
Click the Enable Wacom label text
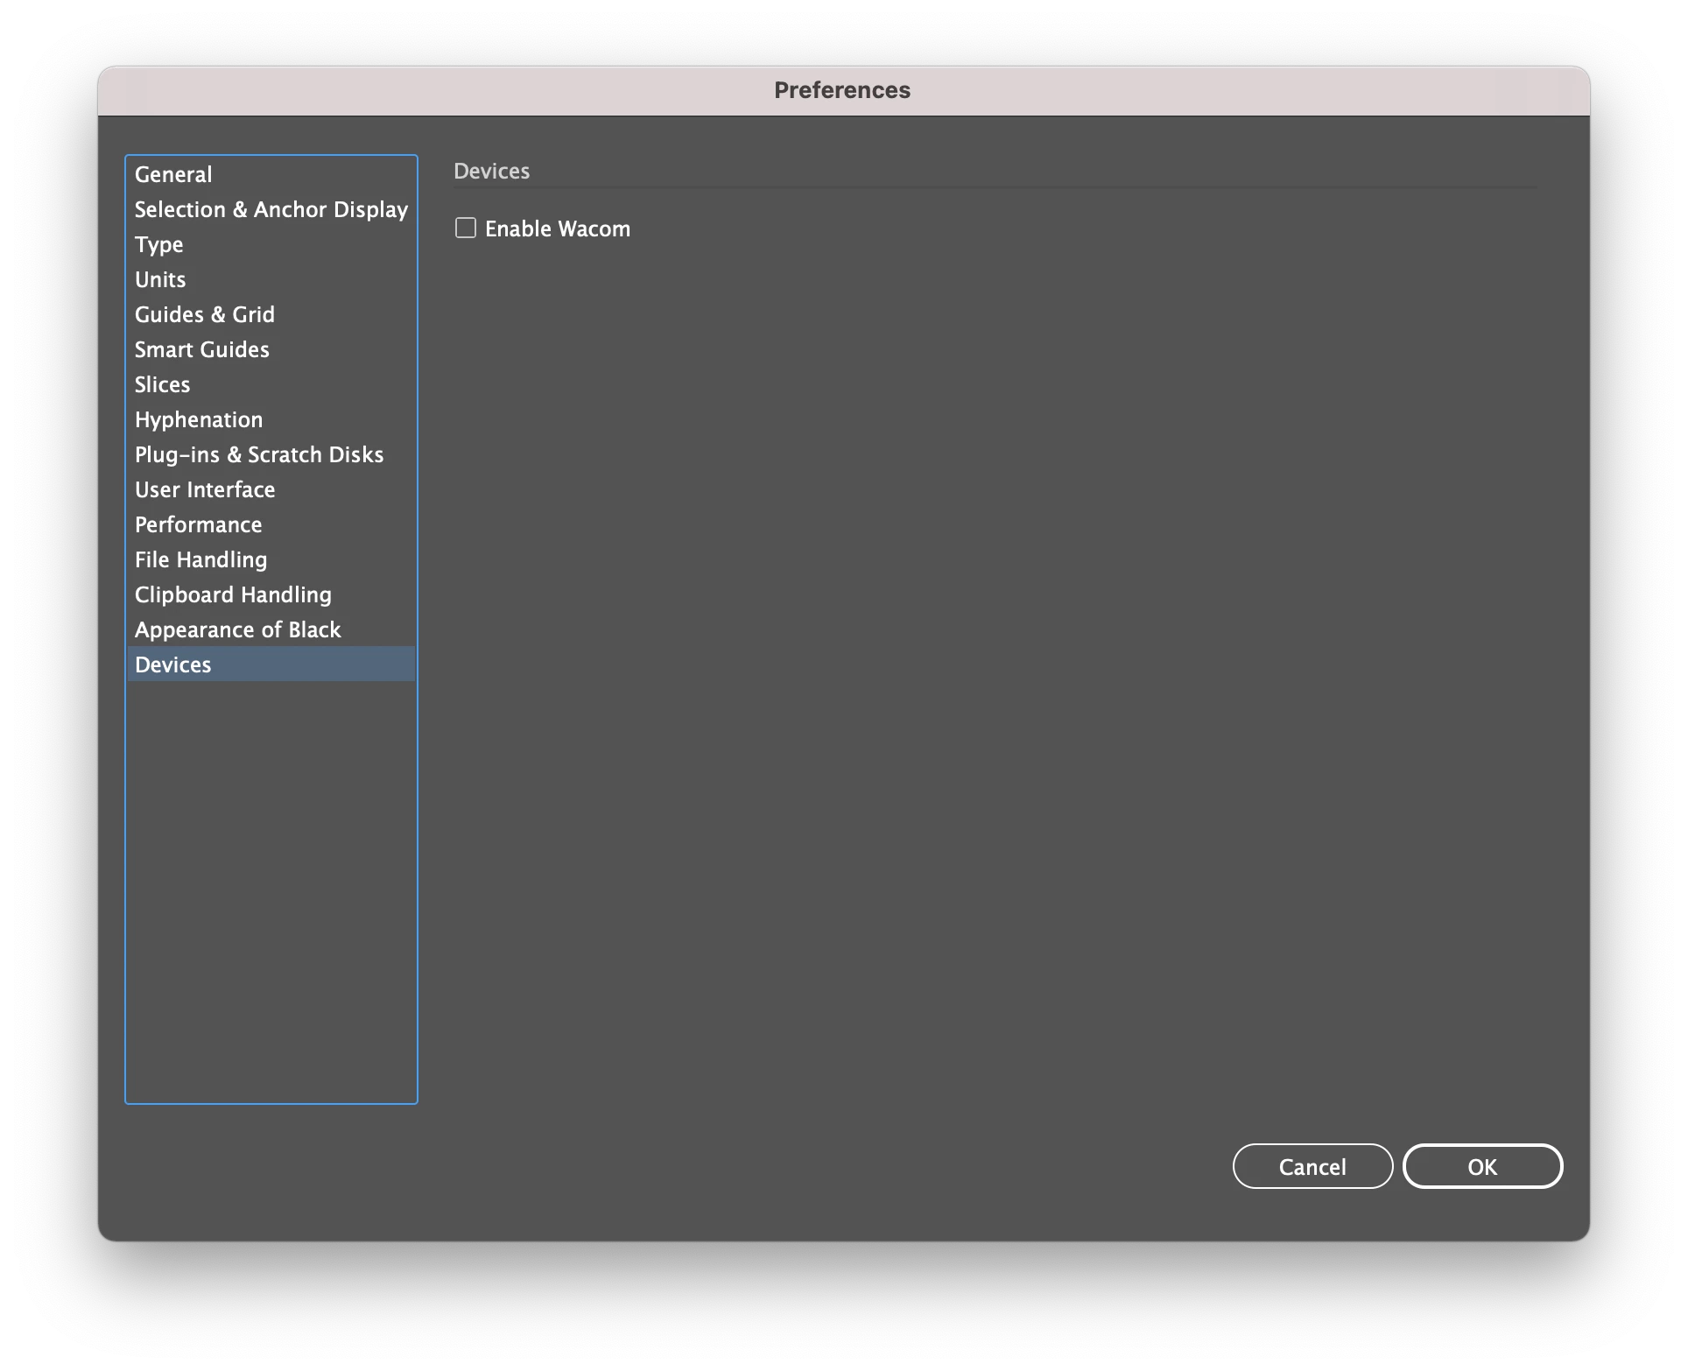557,229
